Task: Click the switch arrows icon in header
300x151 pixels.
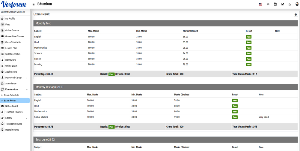Action: (x=268, y=4)
